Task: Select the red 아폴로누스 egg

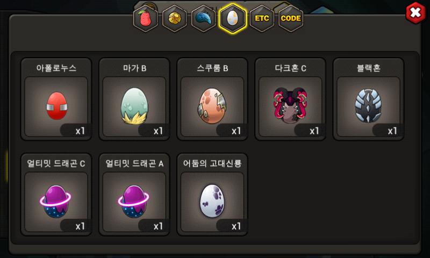Action: [x=56, y=106]
